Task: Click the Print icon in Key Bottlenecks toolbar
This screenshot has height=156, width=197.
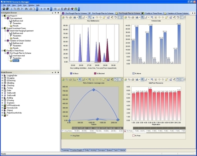Action: click(x=70, y=17)
